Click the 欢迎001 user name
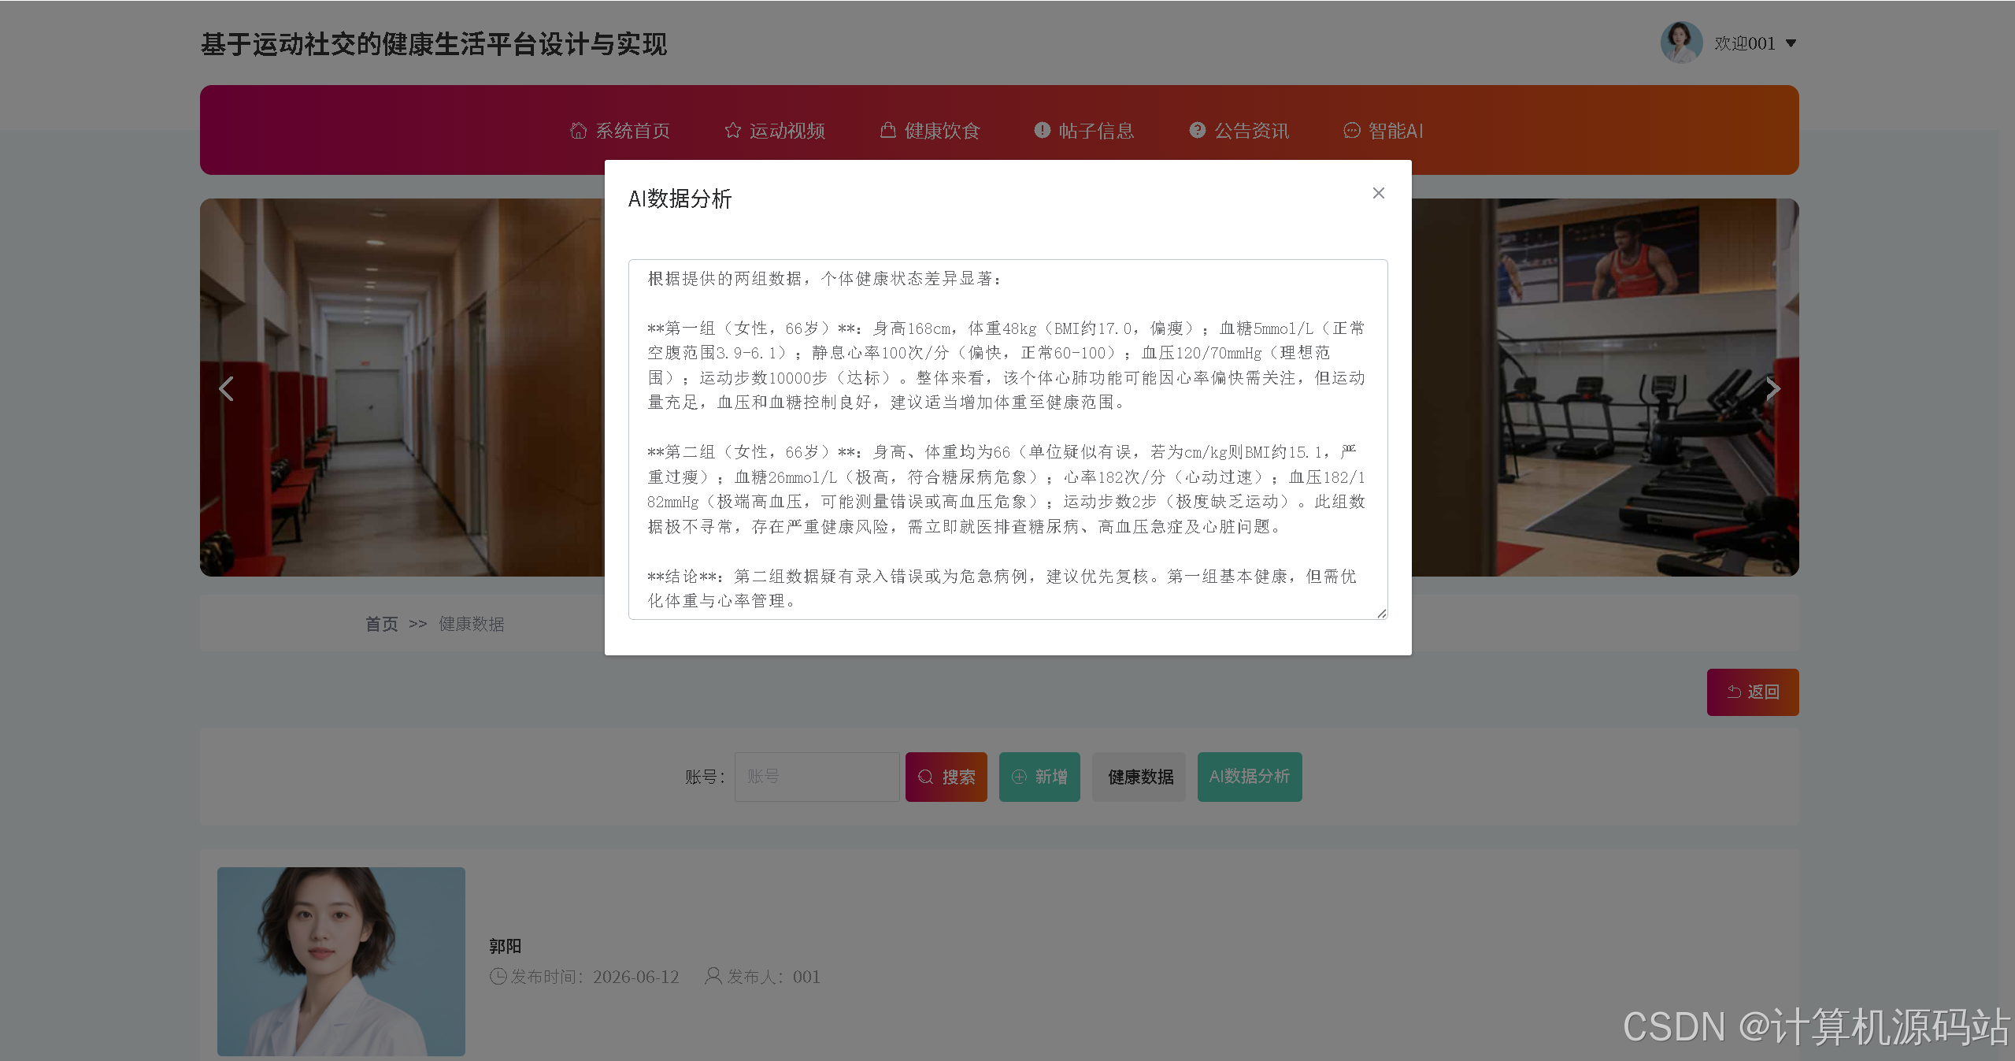Viewport: 2015px width, 1061px height. coord(1745,43)
